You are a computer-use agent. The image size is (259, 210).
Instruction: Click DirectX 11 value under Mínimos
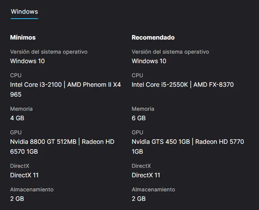24,175
